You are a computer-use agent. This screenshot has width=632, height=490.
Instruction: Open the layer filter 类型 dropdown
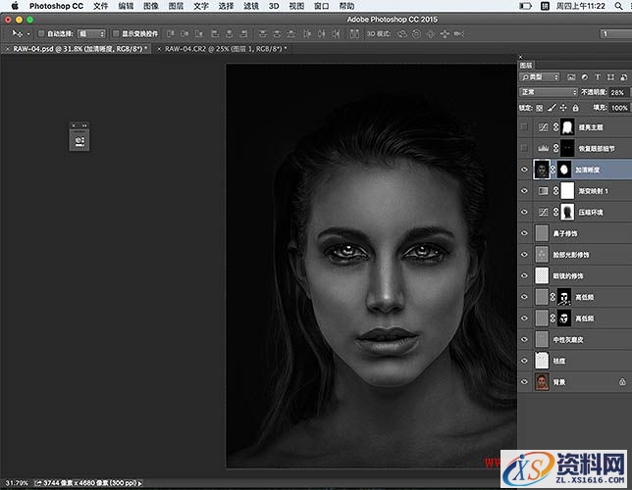coord(540,76)
